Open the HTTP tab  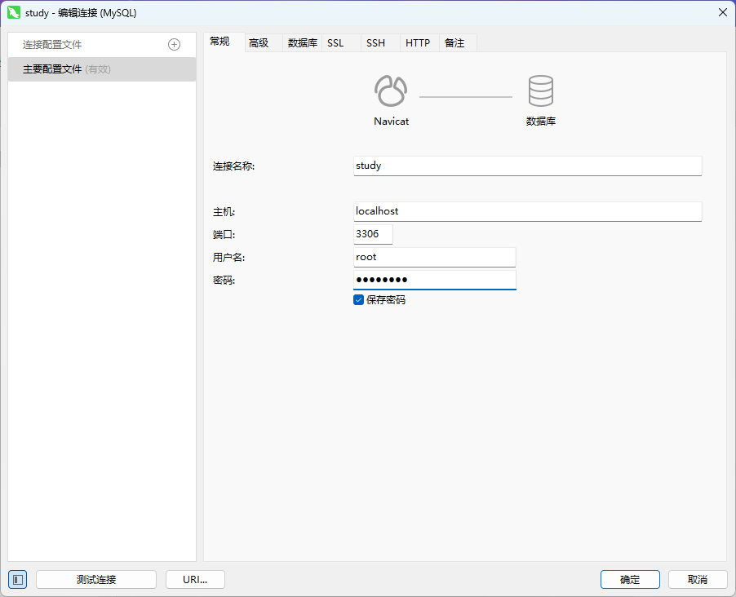pyautogui.click(x=418, y=43)
